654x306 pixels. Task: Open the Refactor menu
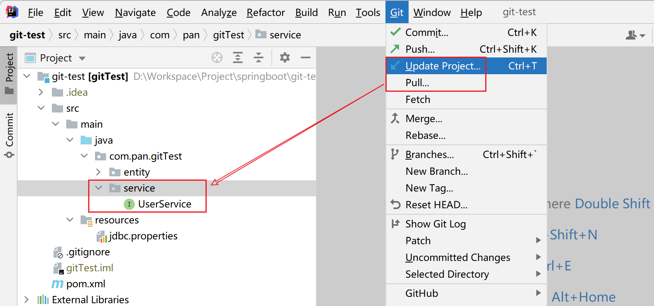[265, 12]
